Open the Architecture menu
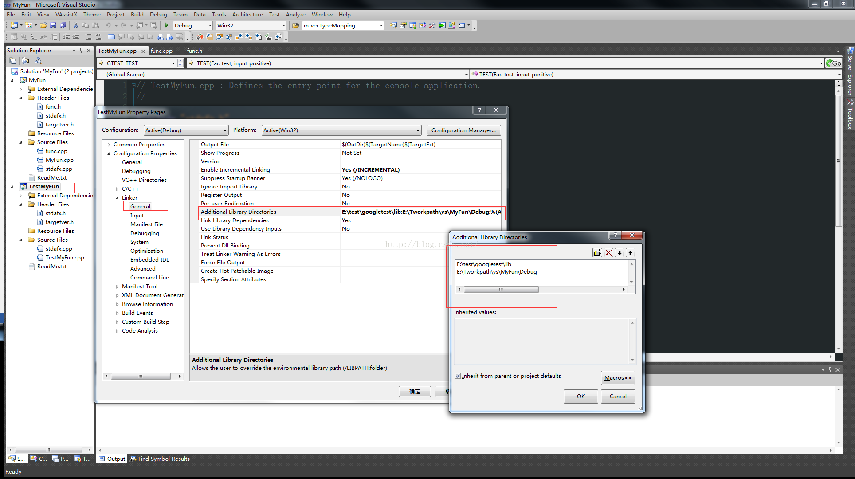 click(x=247, y=14)
